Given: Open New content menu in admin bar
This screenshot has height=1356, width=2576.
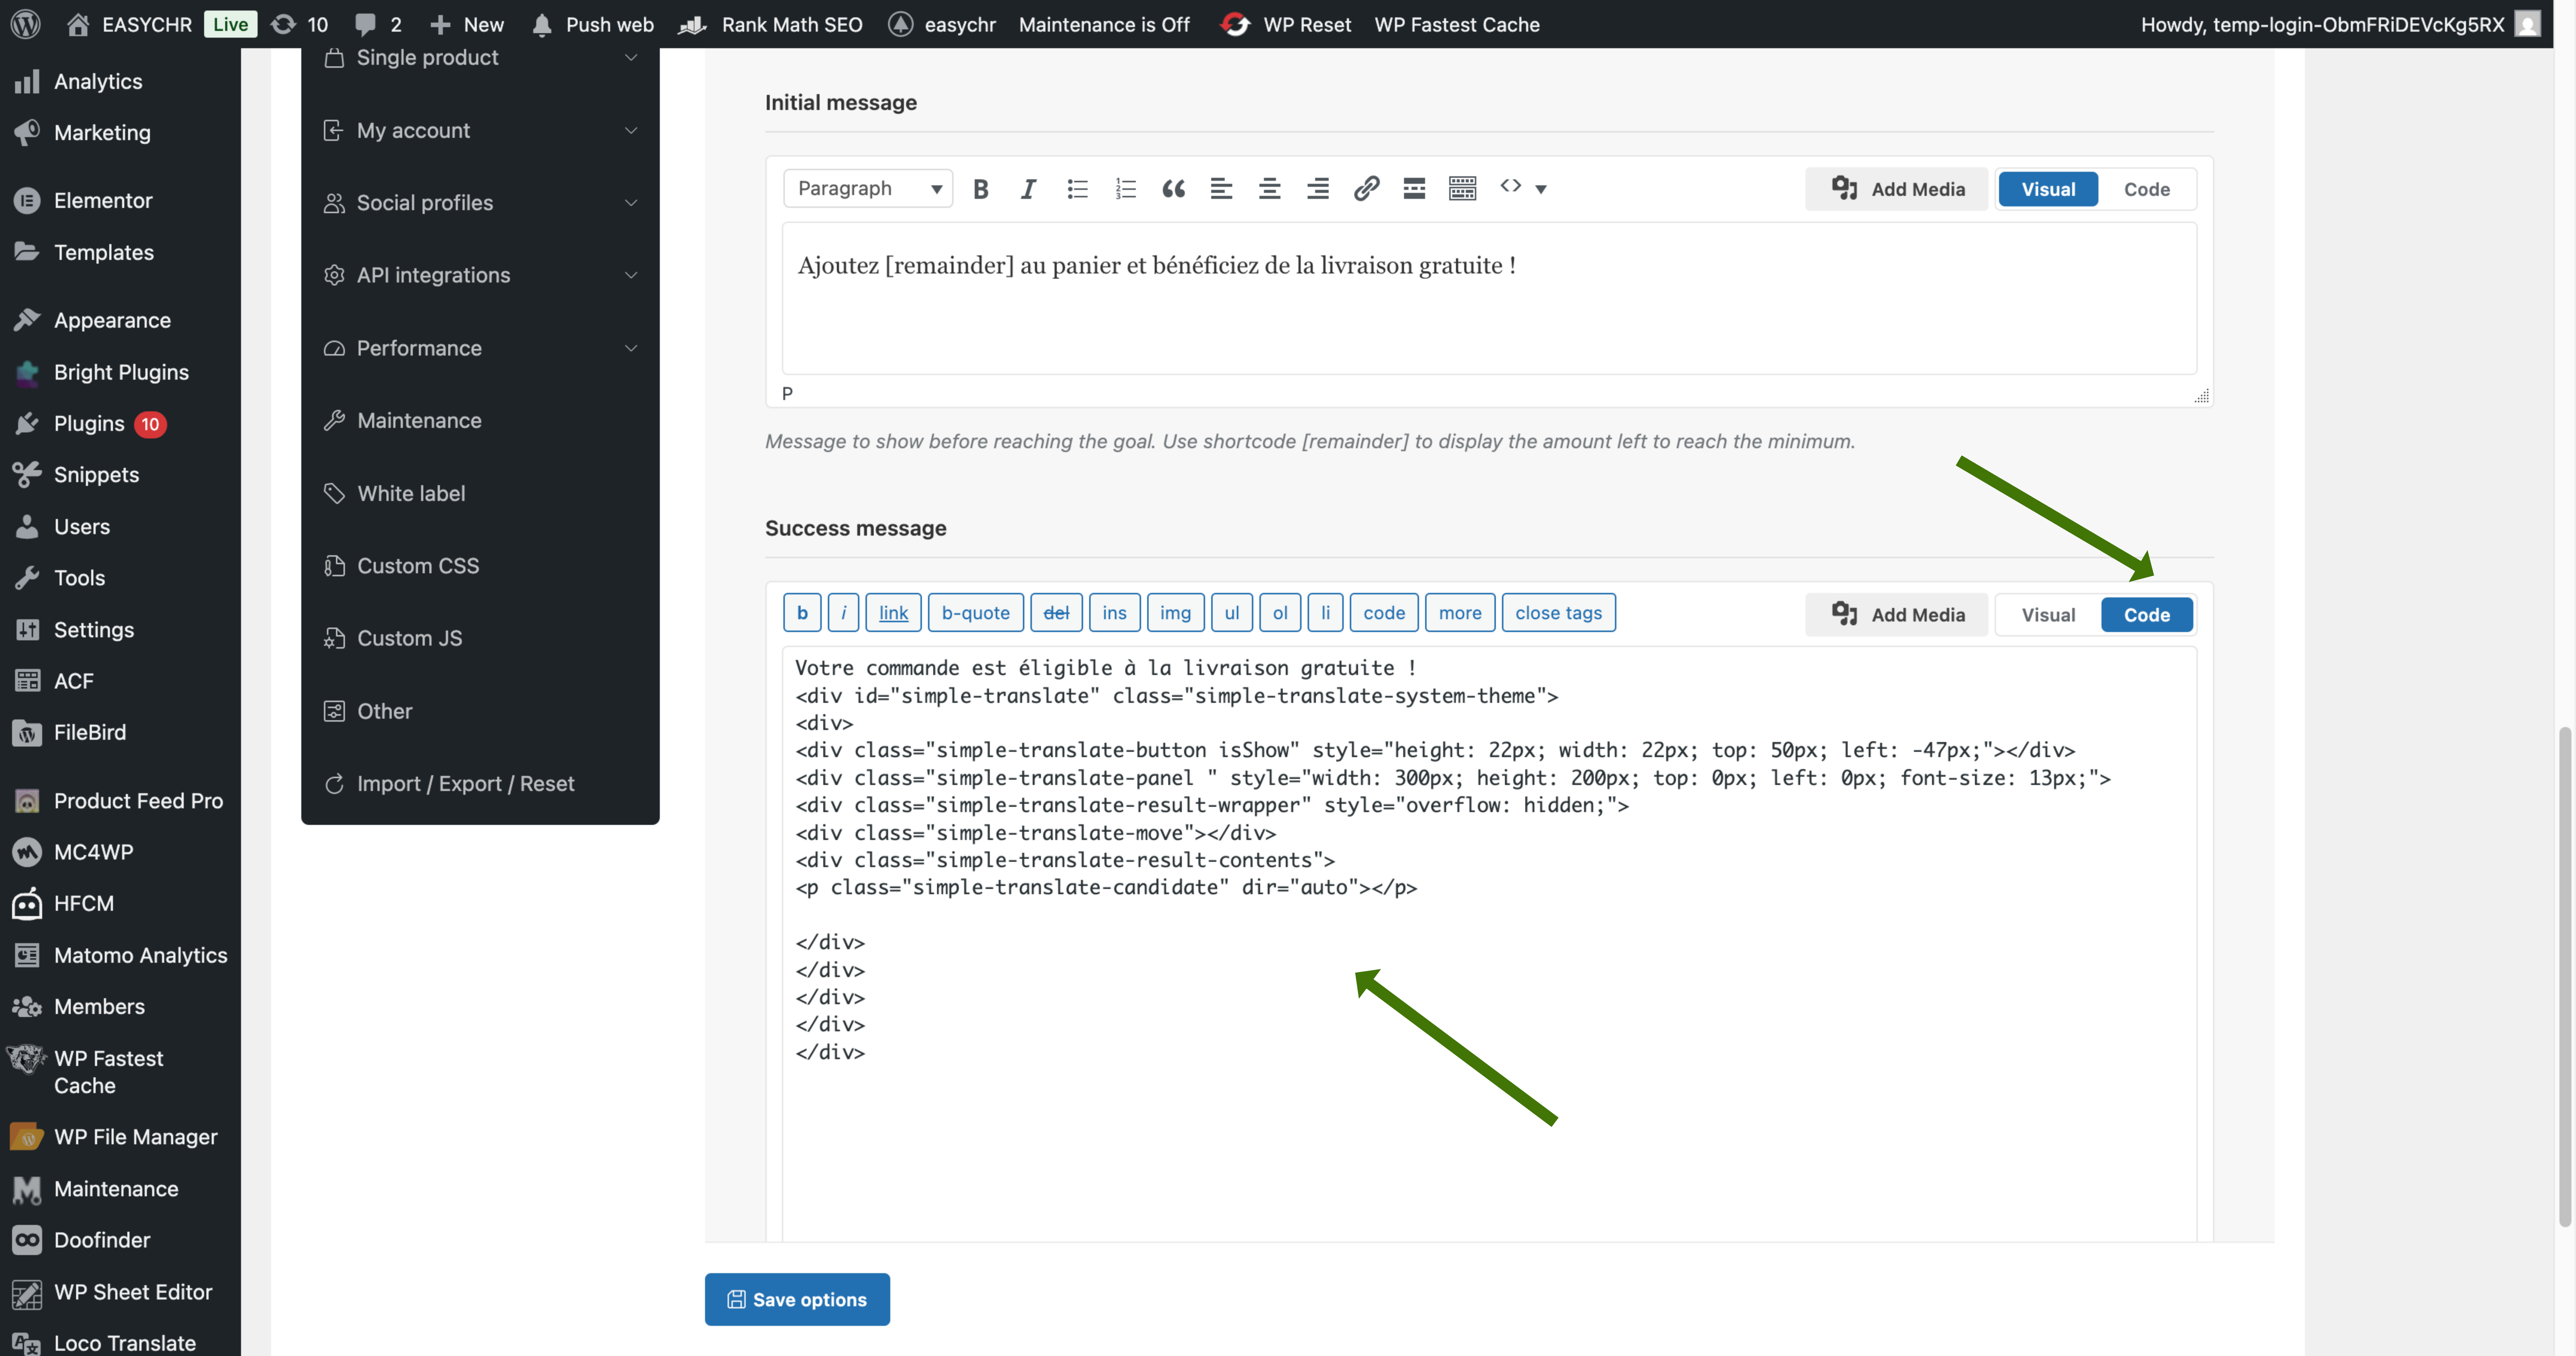Looking at the screenshot, I should [467, 24].
